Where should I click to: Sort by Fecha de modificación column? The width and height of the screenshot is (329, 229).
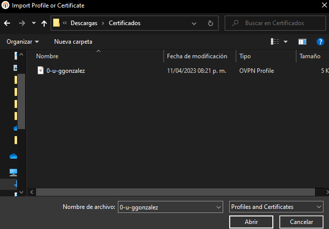[x=197, y=56]
